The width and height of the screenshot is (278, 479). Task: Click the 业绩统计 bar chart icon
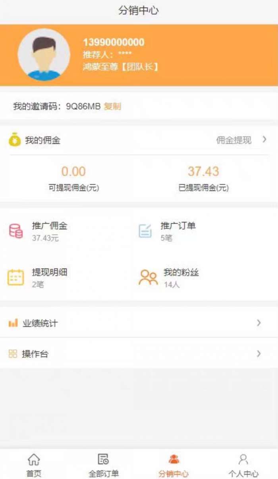tap(13, 323)
